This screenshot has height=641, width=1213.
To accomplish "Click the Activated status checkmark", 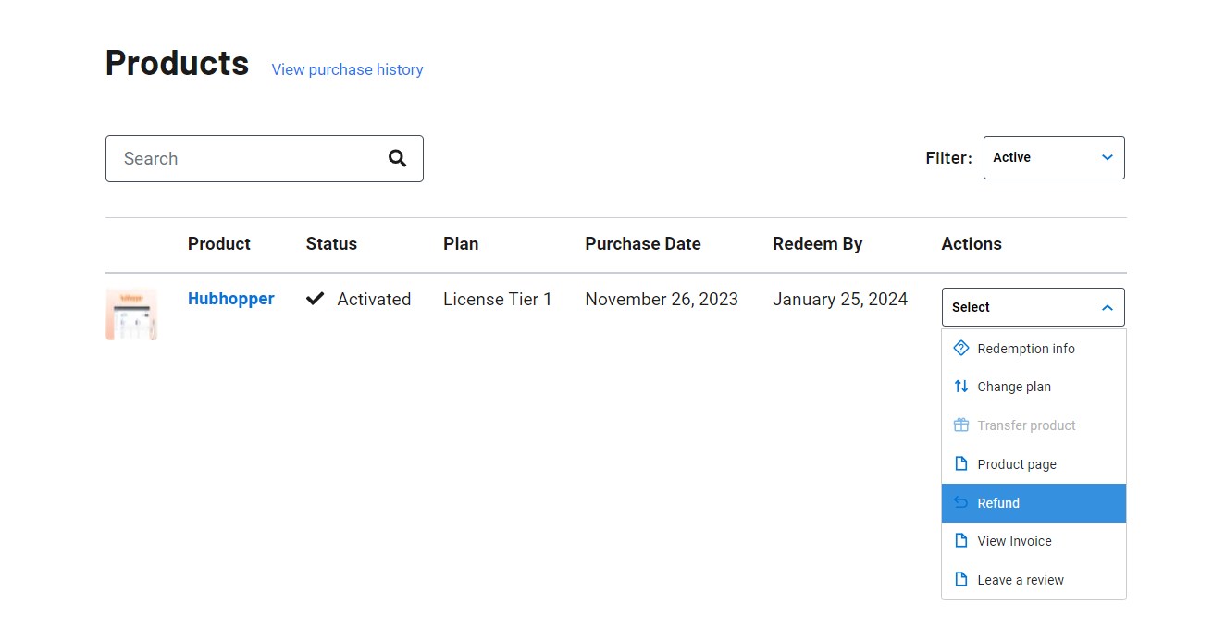I will [316, 298].
